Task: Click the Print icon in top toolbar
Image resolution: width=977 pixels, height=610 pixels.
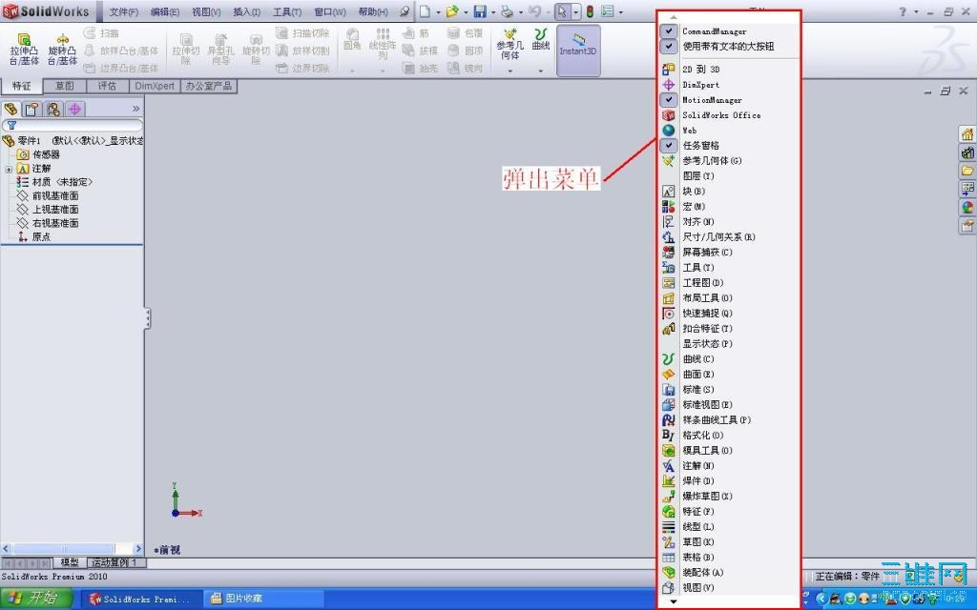Action: click(x=508, y=11)
